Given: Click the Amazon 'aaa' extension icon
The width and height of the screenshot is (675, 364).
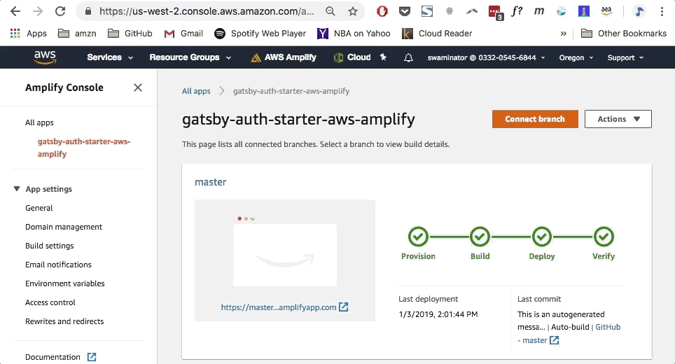Looking at the screenshot, I should (606, 11).
